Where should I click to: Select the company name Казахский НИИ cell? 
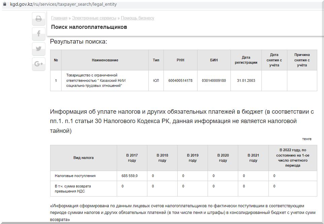[105, 80]
